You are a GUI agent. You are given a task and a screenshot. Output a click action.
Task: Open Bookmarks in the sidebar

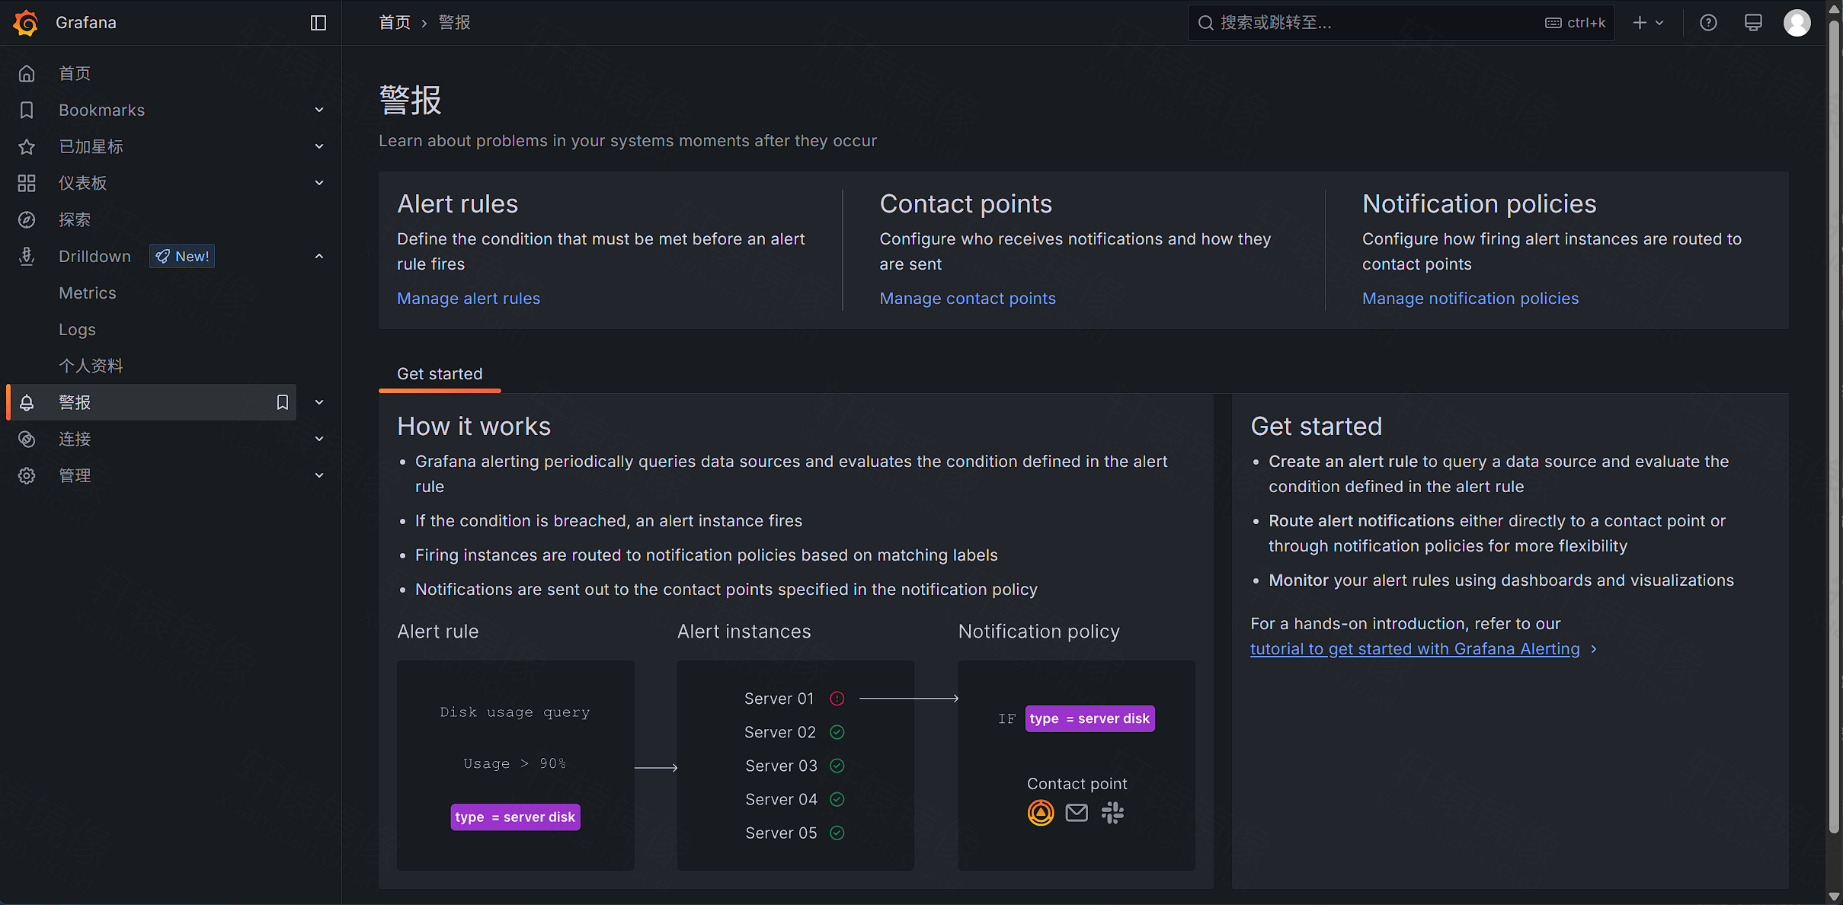click(101, 110)
